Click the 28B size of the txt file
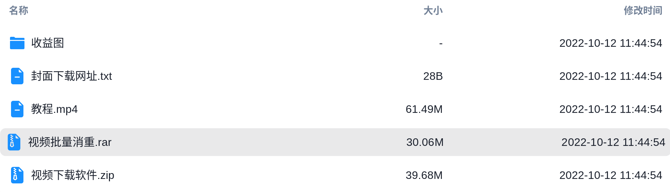This screenshot has height=192, width=670. tap(433, 76)
